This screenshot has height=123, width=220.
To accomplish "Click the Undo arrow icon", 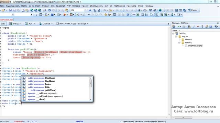I will pos(49,10).
